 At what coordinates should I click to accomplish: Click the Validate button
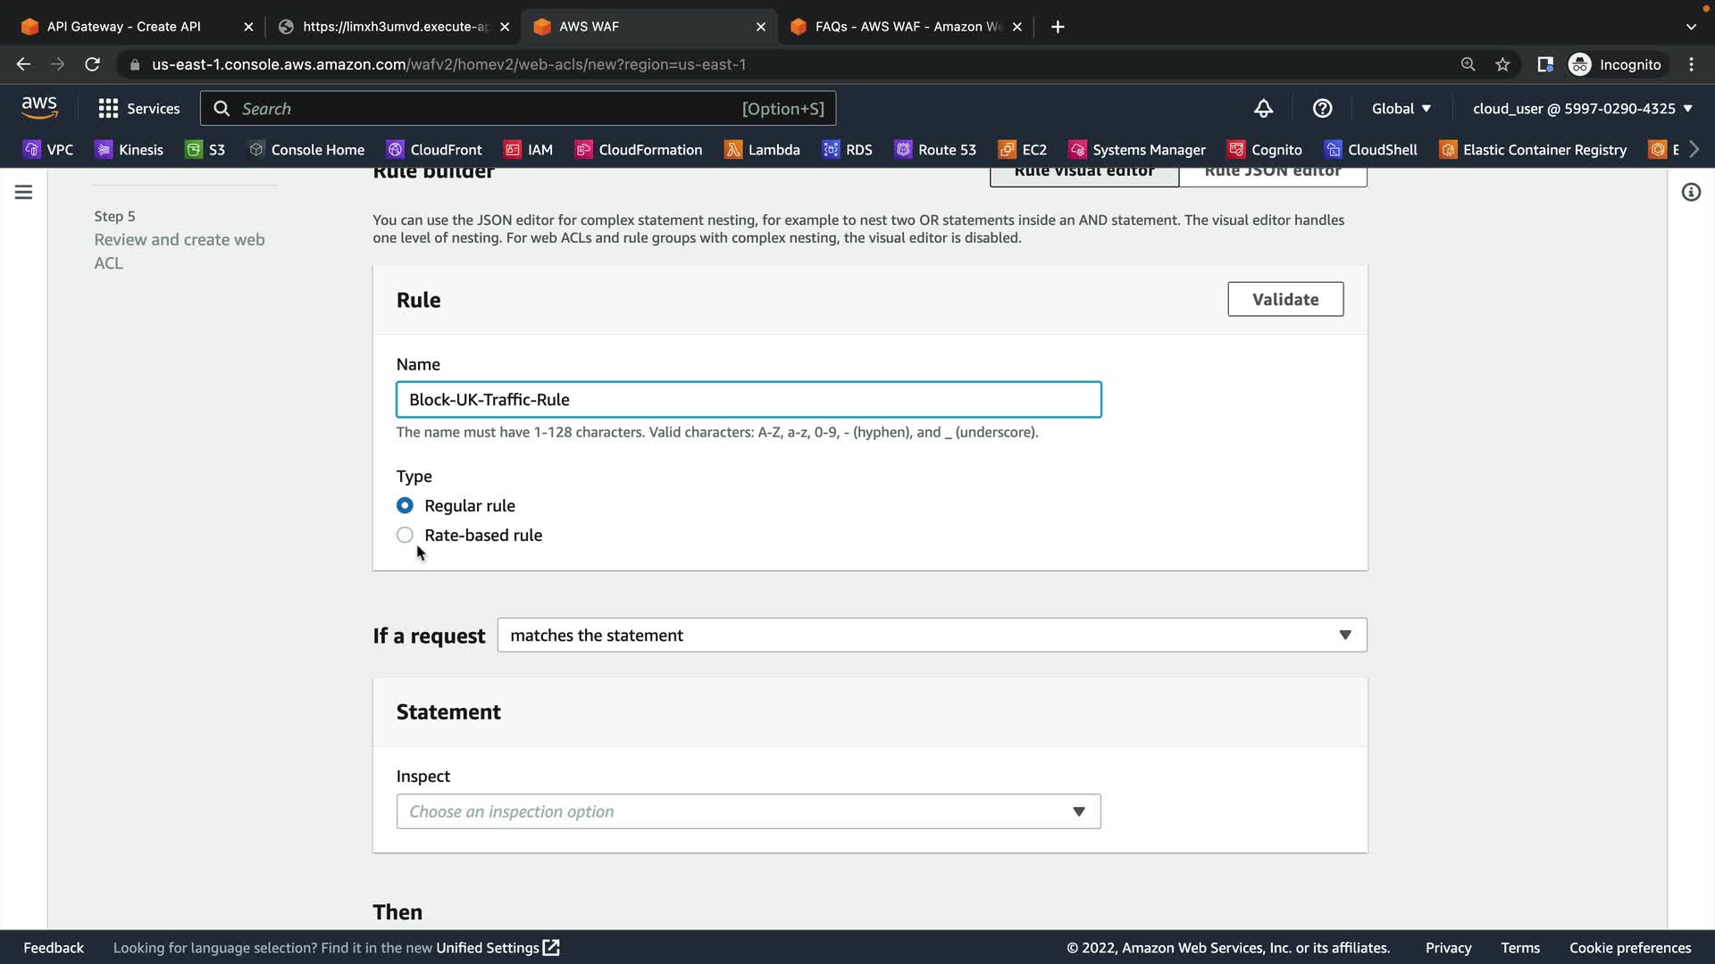click(x=1284, y=300)
